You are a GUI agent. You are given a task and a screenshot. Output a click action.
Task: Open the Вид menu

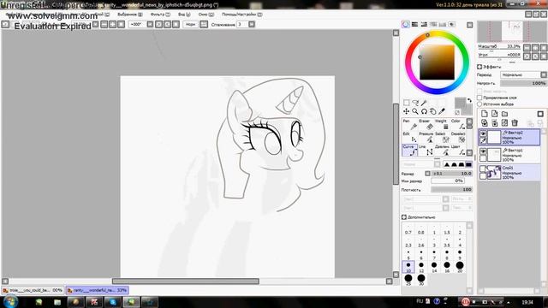pos(184,15)
